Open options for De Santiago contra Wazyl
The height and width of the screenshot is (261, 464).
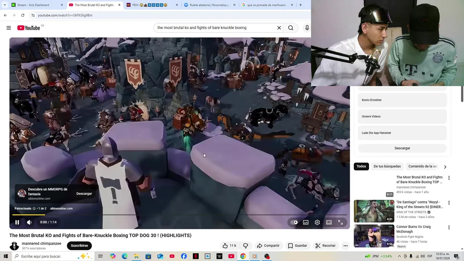(x=449, y=203)
